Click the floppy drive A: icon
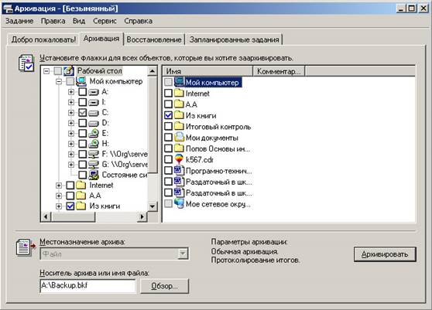The height and width of the screenshot is (310, 432). point(94,92)
